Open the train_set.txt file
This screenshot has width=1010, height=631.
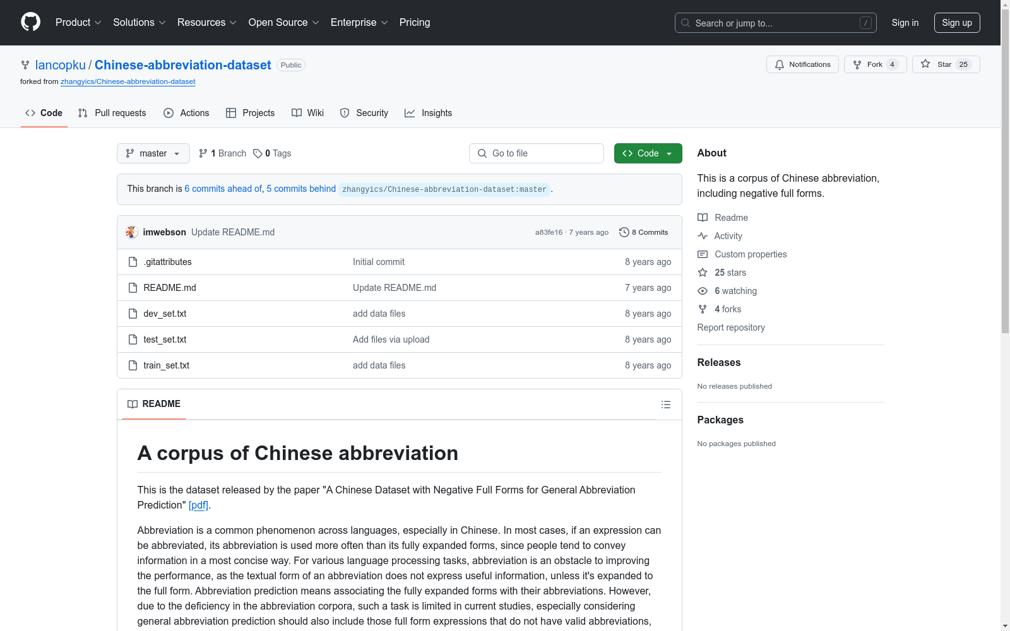coord(167,365)
